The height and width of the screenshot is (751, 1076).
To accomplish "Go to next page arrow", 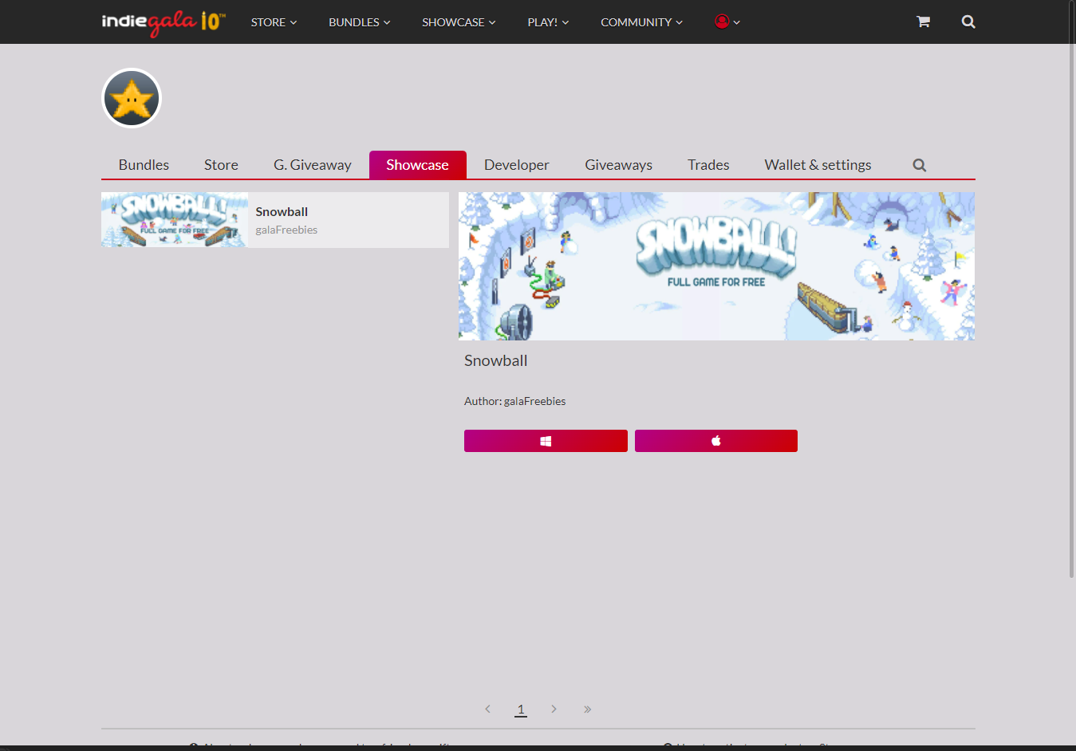I will click(554, 709).
